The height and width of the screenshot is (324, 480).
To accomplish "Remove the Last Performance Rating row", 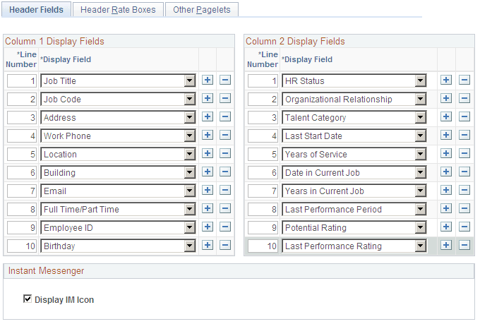I will click(464, 246).
